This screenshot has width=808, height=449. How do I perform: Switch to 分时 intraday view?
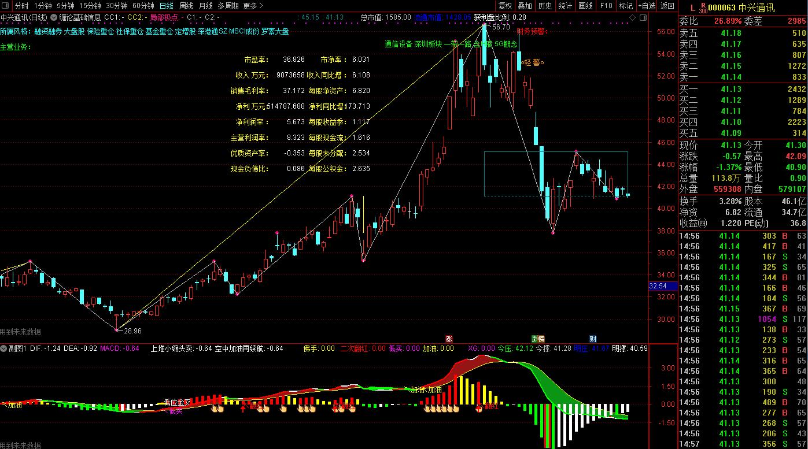pyautogui.click(x=21, y=6)
